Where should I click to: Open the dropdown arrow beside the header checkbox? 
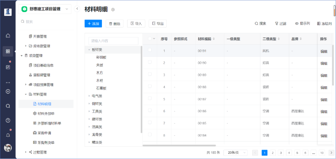[154, 39]
